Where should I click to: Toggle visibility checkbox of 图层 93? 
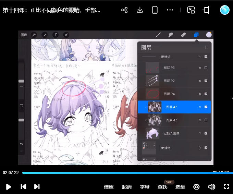click(206, 68)
